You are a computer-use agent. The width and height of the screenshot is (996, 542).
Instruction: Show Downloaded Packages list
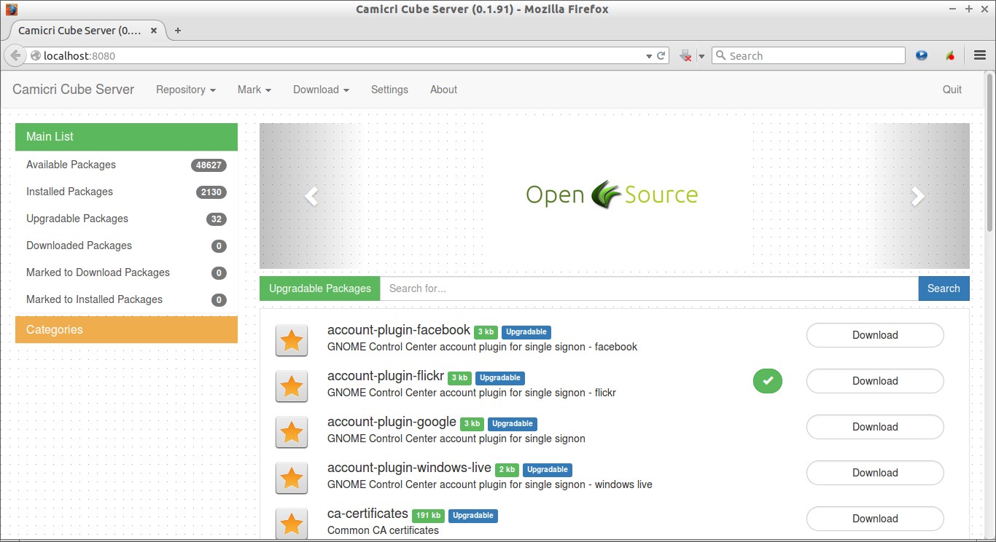(126, 246)
